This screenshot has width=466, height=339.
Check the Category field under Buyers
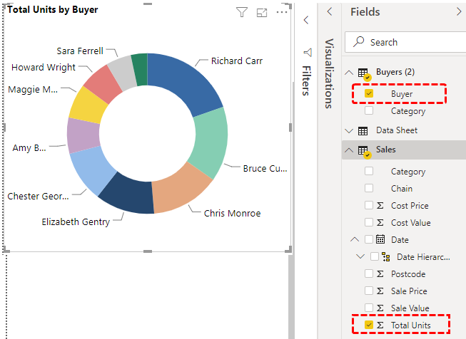click(x=369, y=110)
